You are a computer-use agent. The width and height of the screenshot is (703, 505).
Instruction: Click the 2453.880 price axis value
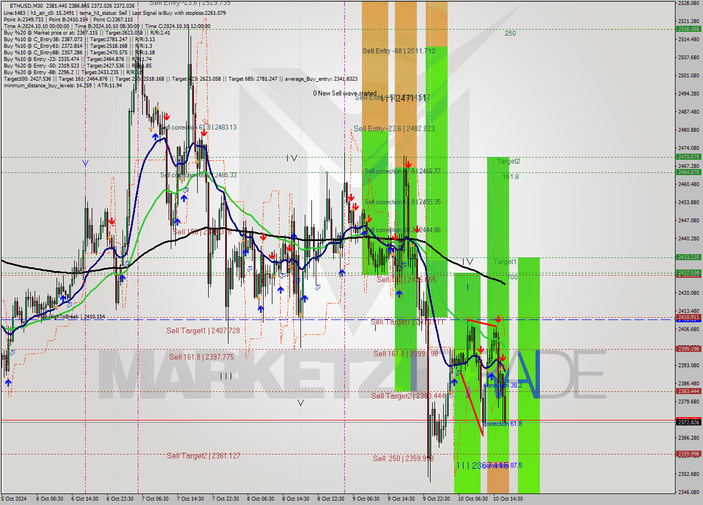tap(688, 202)
